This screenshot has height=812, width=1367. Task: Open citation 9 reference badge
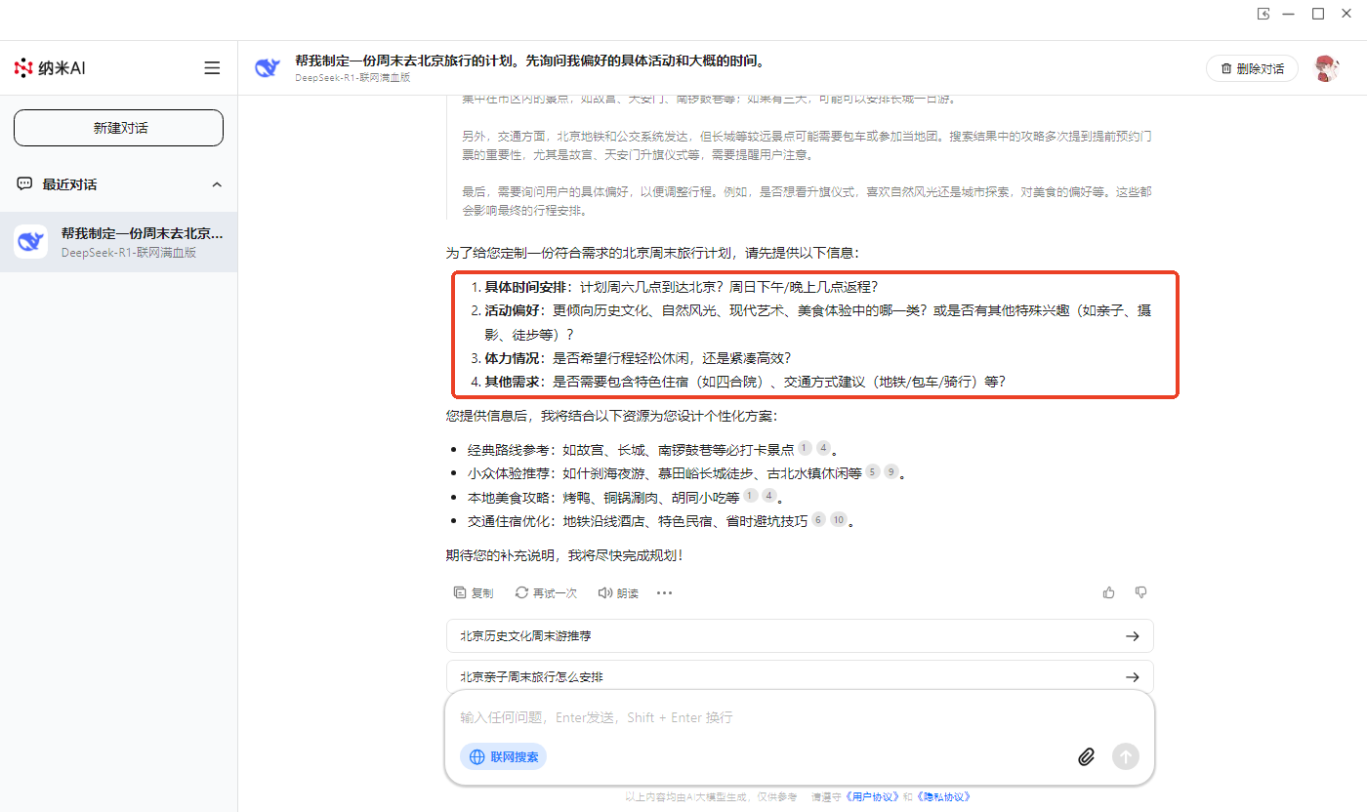click(x=891, y=472)
